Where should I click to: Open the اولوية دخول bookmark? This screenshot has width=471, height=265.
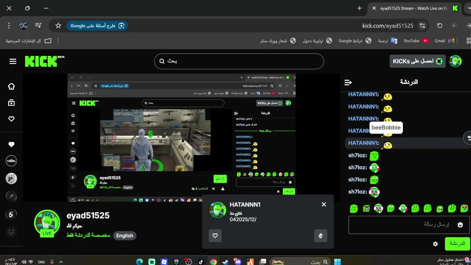coord(317,41)
